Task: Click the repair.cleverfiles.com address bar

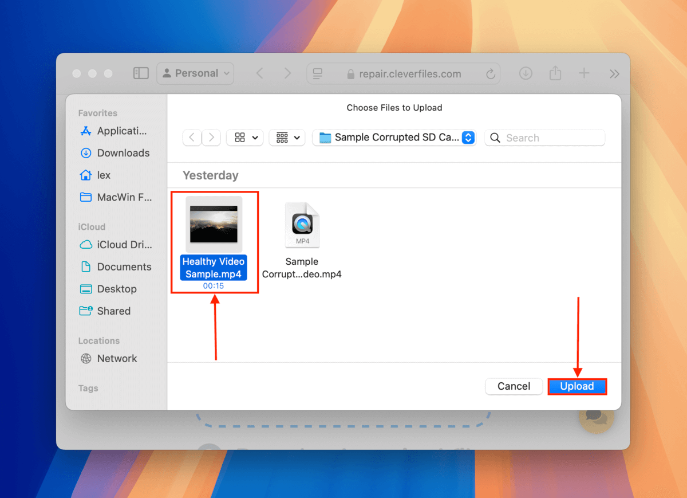Action: click(403, 74)
